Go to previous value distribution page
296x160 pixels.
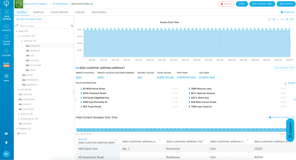76,99
